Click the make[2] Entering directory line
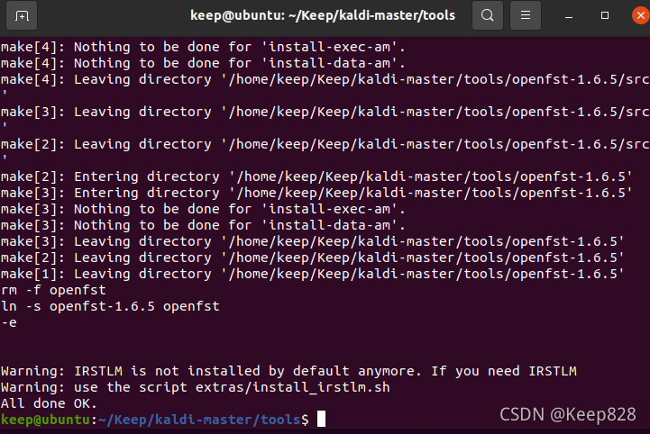650x434 pixels. pyautogui.click(x=316, y=176)
